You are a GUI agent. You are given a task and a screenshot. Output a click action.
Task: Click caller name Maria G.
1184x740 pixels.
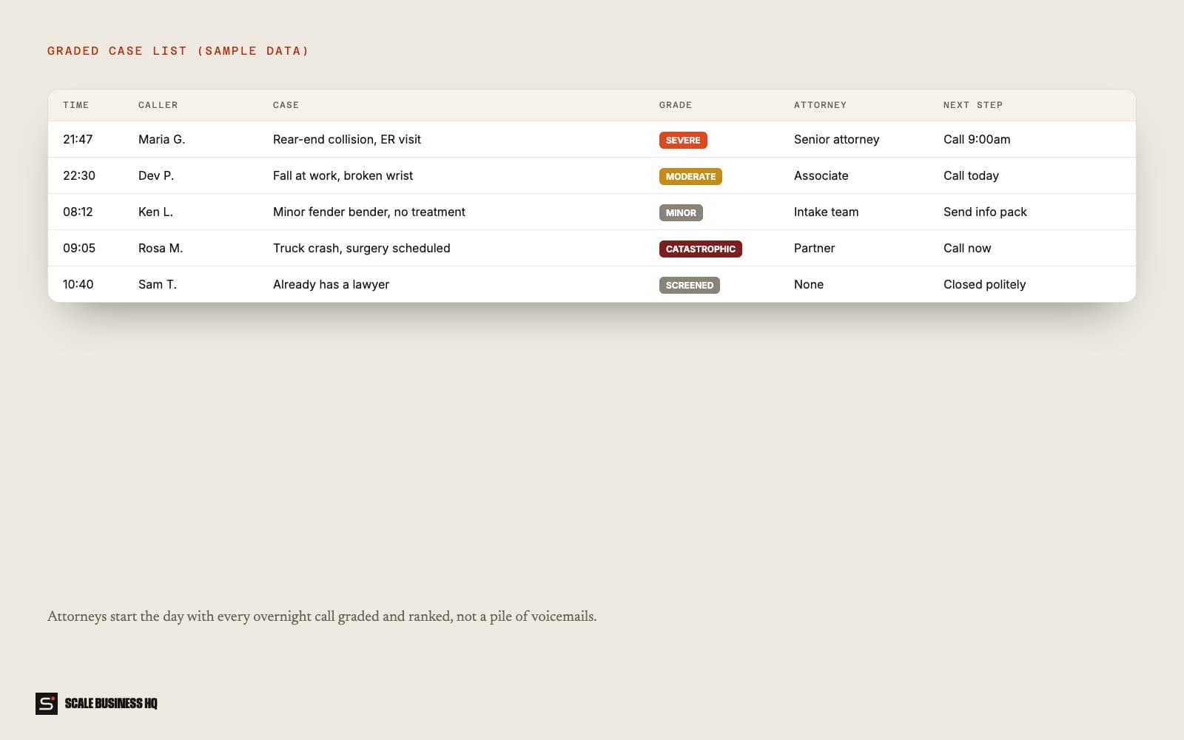click(162, 139)
